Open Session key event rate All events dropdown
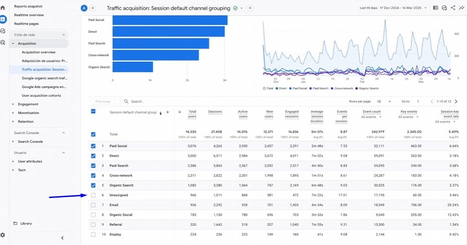 coord(445,122)
